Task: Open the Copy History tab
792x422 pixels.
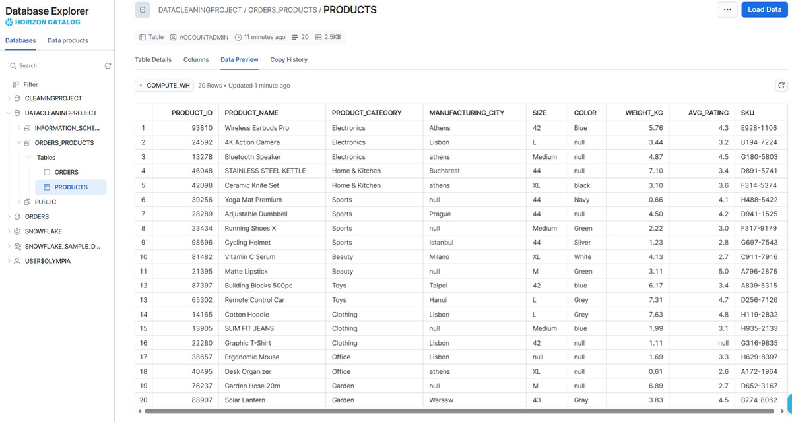Action: [289, 59]
